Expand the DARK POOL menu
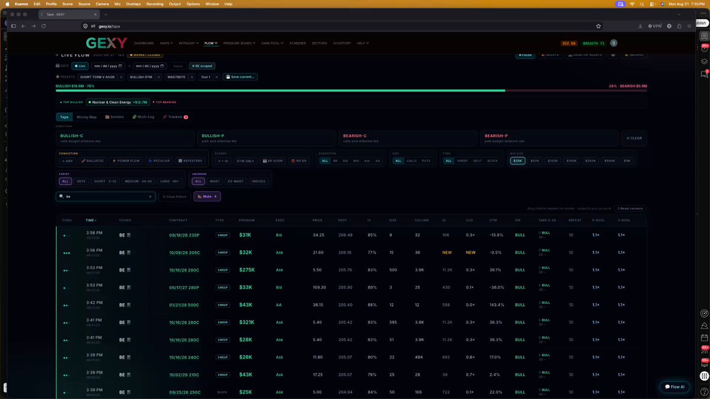This screenshot has width=710, height=399. click(272, 43)
